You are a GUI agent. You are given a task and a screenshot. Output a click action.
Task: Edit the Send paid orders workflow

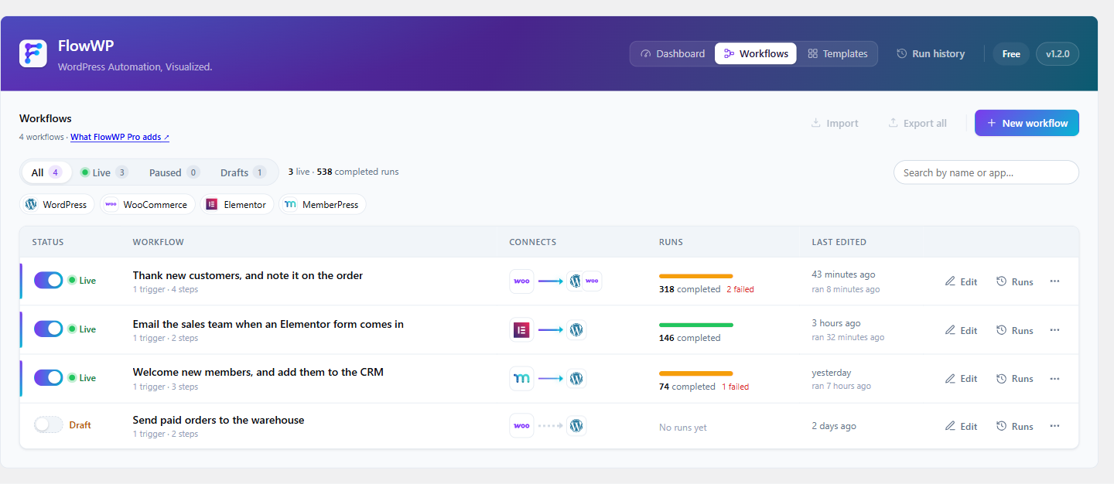click(961, 426)
